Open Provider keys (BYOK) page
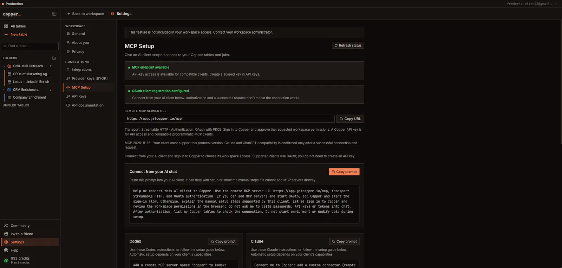Viewport: 562px width, 268px height. tap(89, 78)
